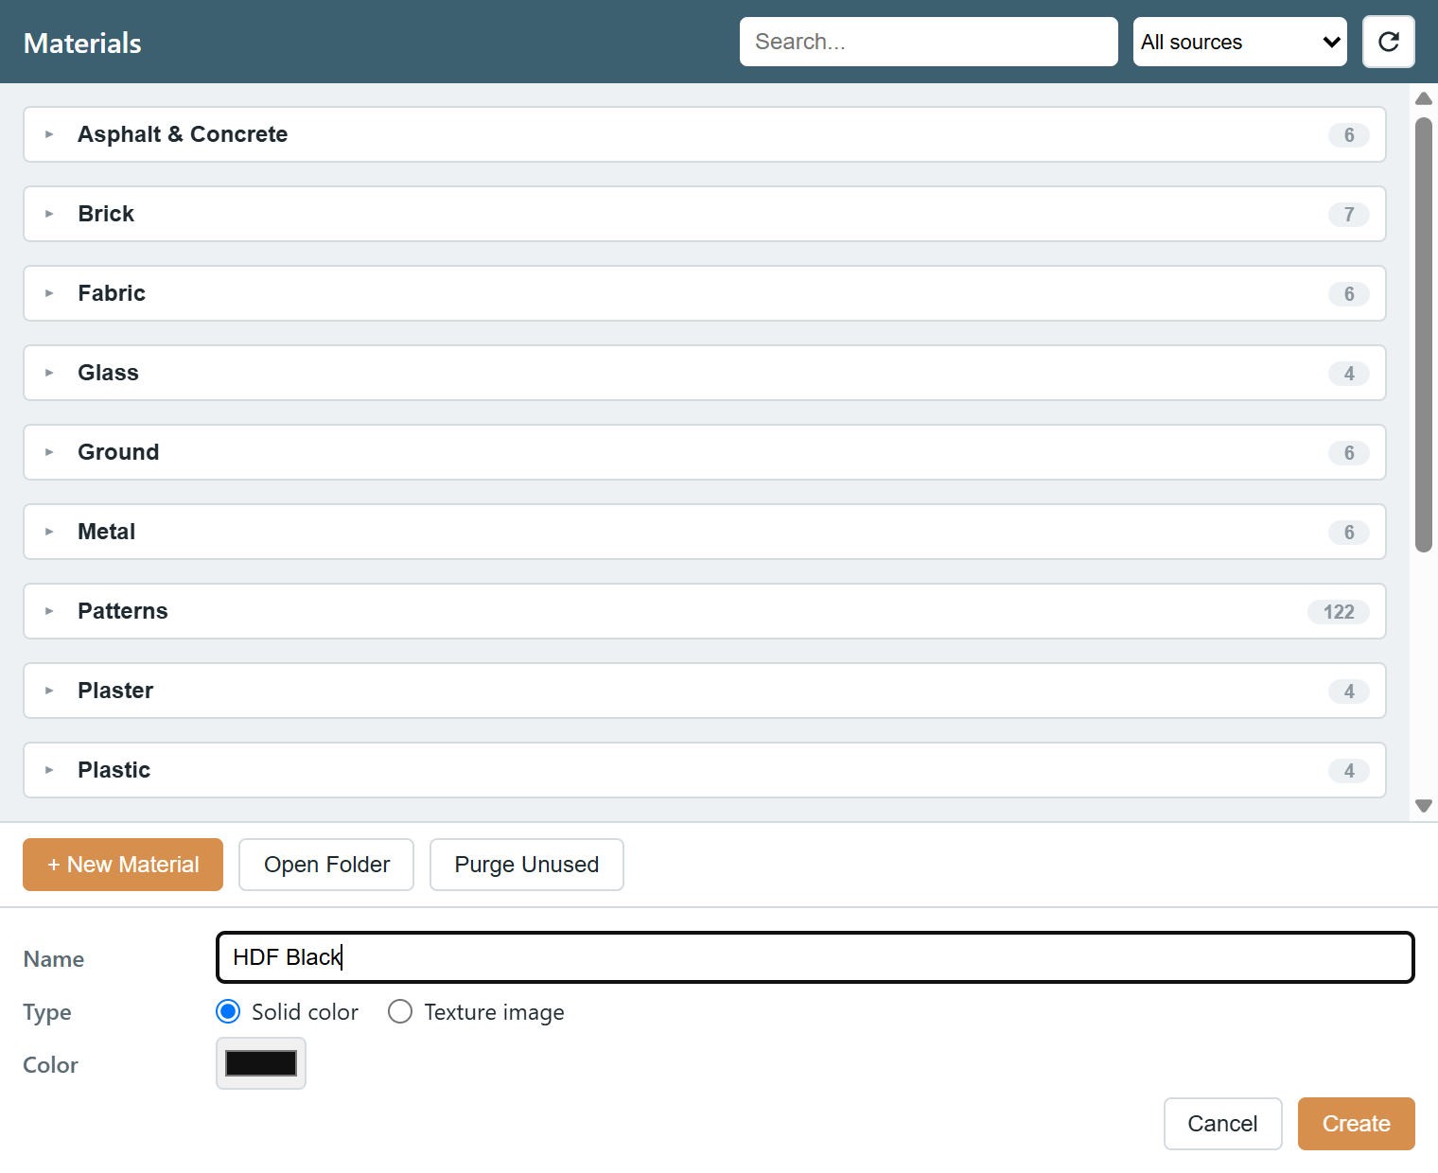This screenshot has width=1438, height=1173.
Task: Click the 7 count badge on Brick
Action: 1349,215
